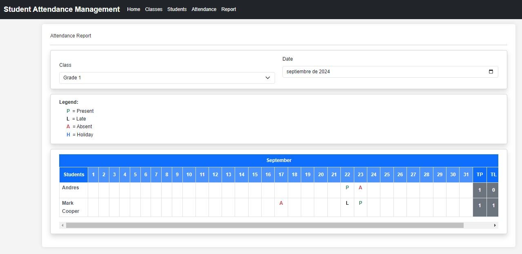Click Andres's Absent mark on day 23
Viewport: 522px width, 254px height.
[360, 188]
